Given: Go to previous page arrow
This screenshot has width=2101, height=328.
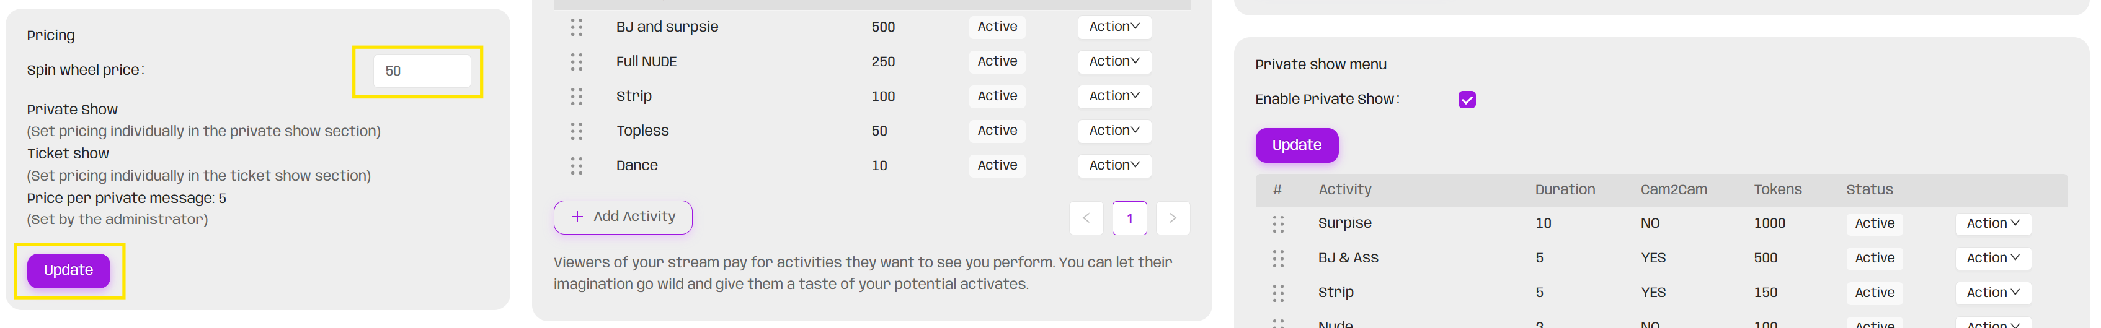Looking at the screenshot, I should pyautogui.click(x=1086, y=218).
